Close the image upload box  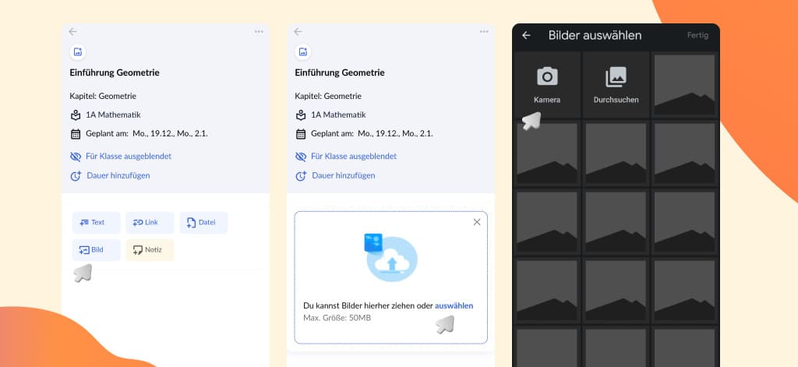[477, 222]
